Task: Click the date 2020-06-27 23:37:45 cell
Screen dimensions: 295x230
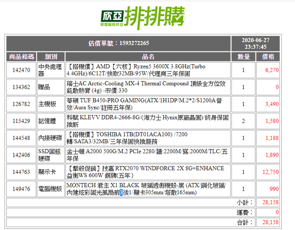Action: pos(256,43)
